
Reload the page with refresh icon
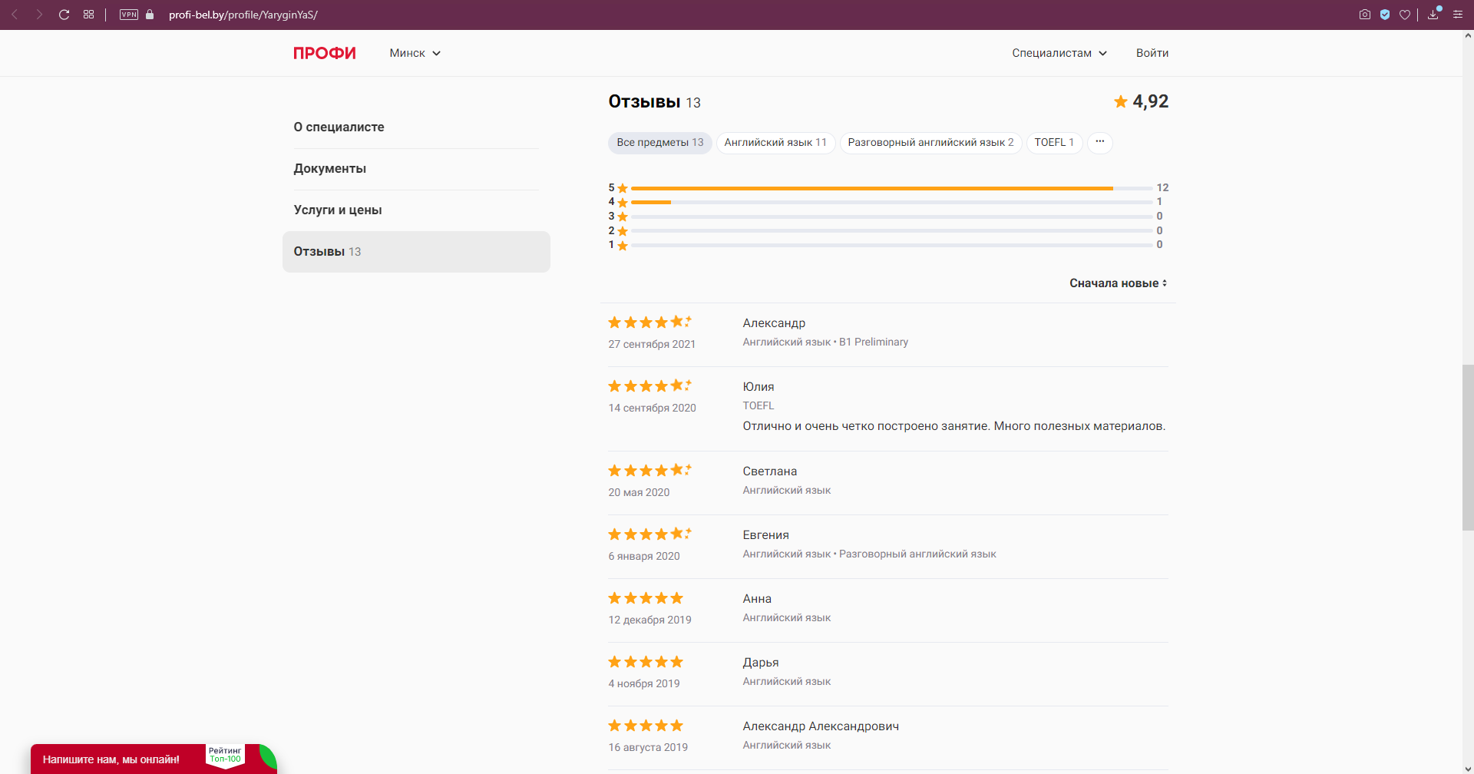coord(64,15)
